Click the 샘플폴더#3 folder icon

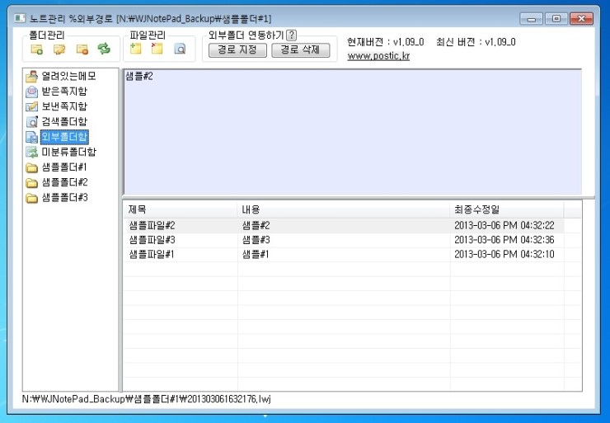[x=31, y=198]
